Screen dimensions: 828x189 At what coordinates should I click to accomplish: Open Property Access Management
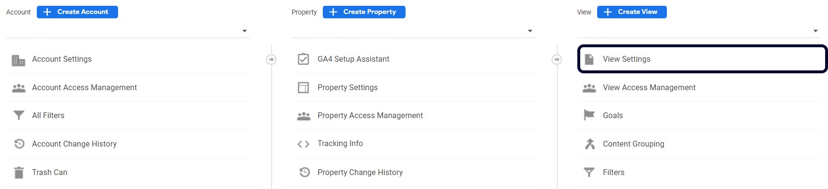[x=414, y=116]
